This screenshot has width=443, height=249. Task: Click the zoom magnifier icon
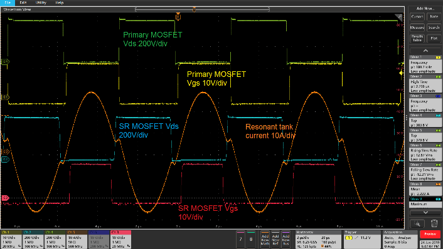(x=417, y=223)
